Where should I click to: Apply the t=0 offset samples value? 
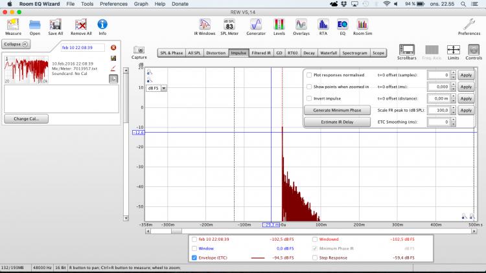pos(466,75)
